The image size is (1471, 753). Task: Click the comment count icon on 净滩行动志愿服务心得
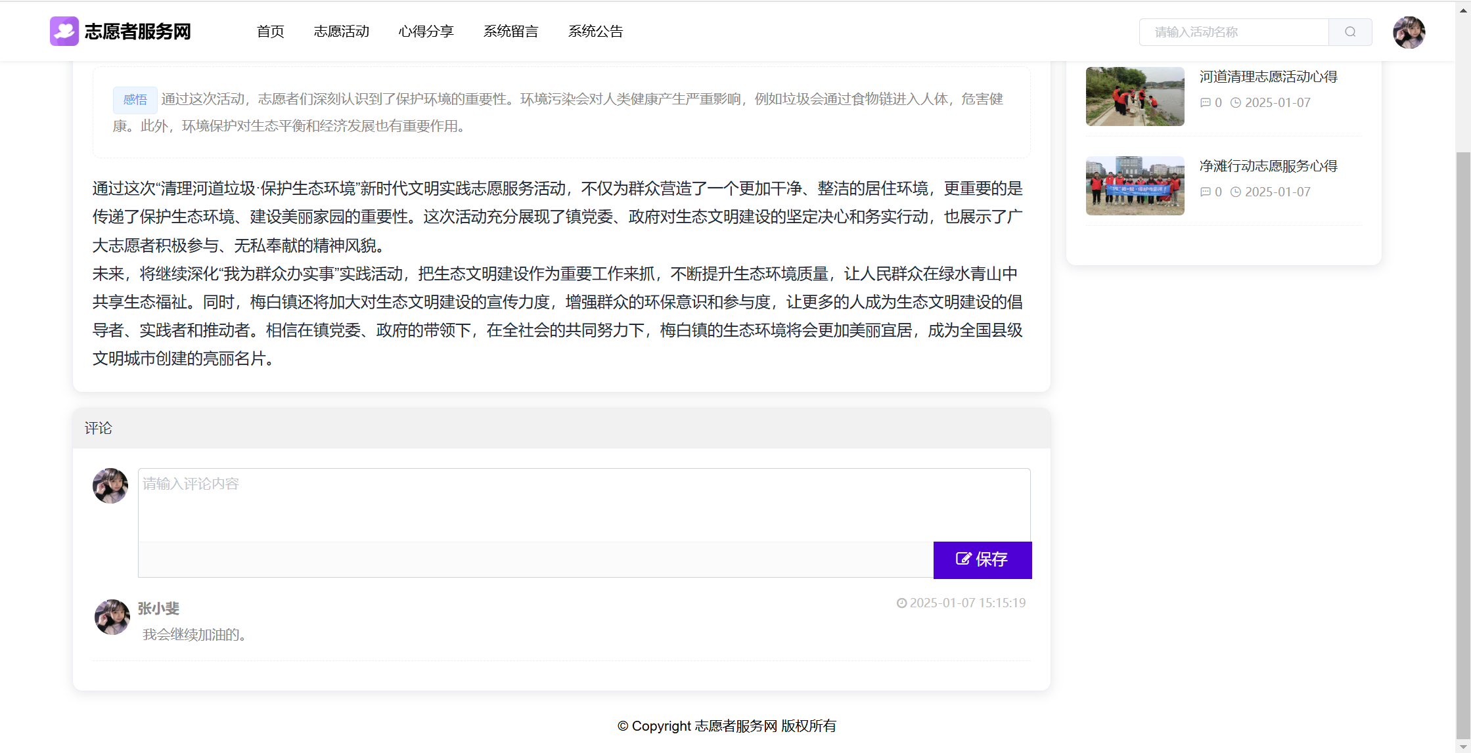[1205, 192]
